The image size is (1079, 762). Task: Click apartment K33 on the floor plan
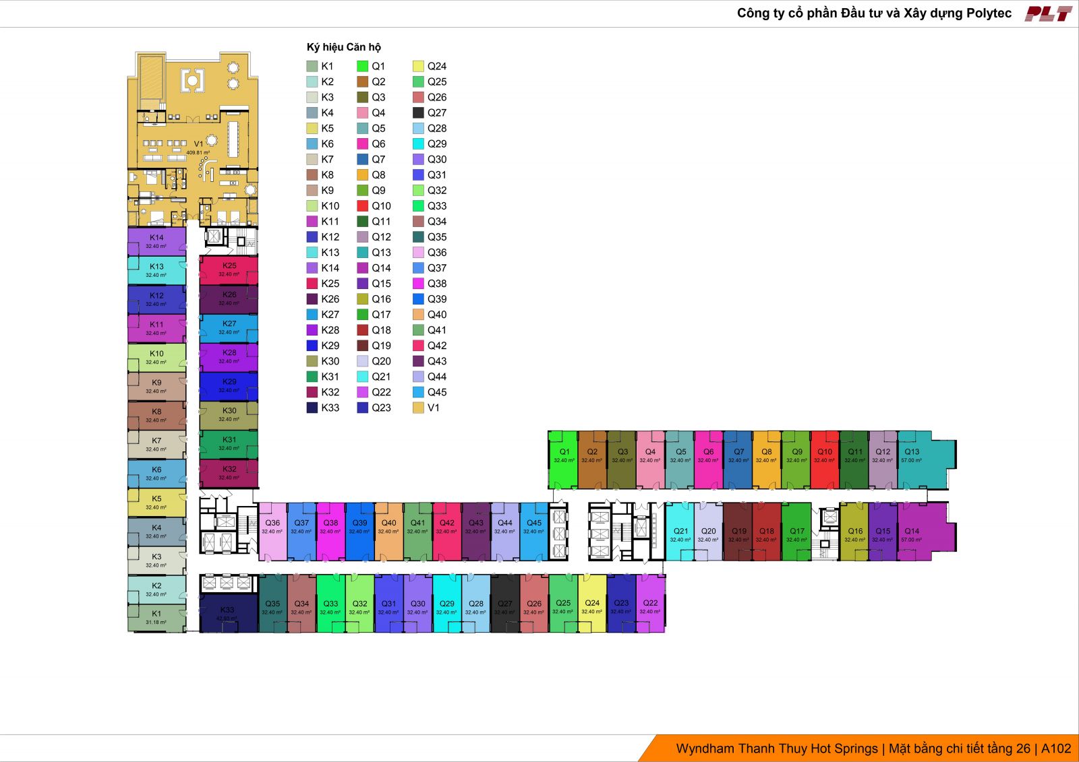[x=228, y=613]
